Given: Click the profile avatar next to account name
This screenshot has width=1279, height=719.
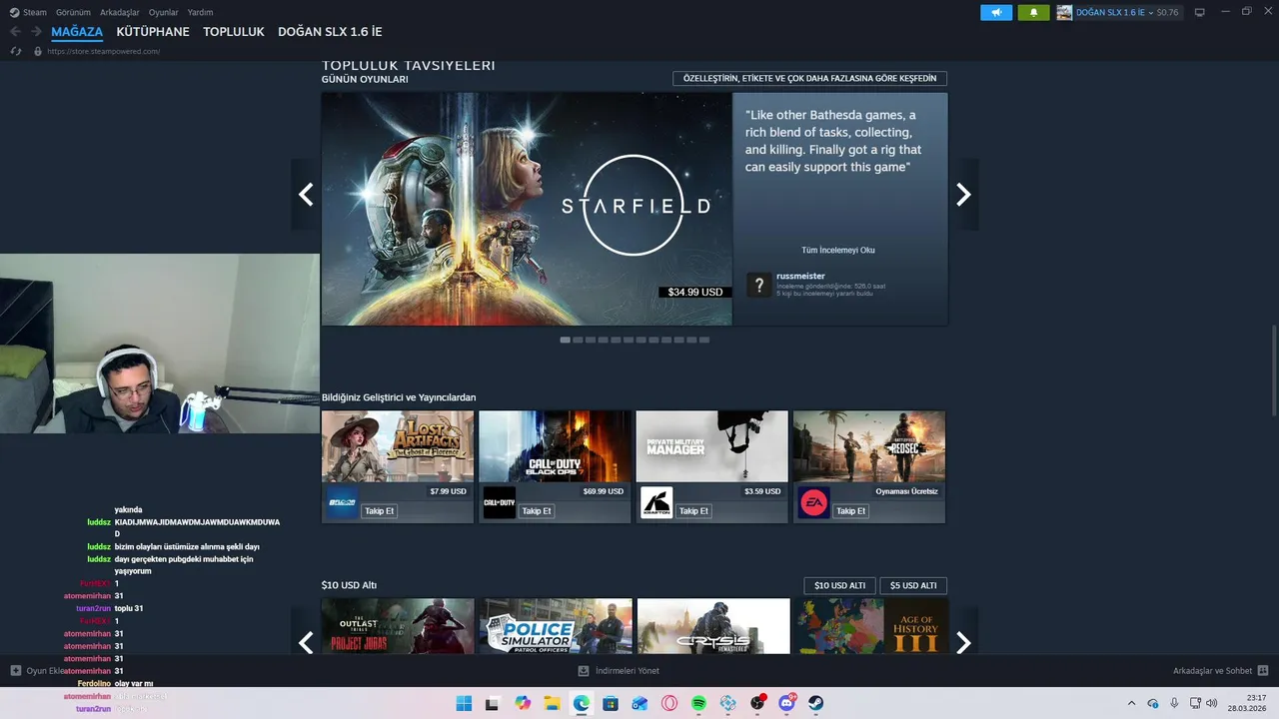Looking at the screenshot, I should click(1064, 12).
